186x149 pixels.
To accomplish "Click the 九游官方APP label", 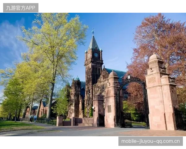I will [x=21, y=8].
